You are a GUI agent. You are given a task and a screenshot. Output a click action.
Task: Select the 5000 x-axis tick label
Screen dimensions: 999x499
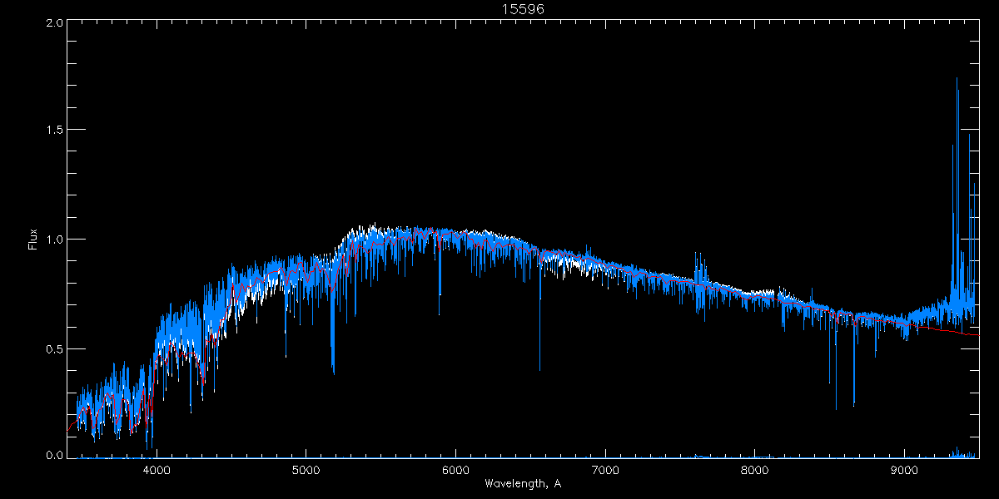point(306,469)
